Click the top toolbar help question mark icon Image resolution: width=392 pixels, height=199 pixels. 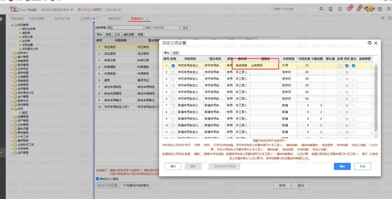pos(380,9)
